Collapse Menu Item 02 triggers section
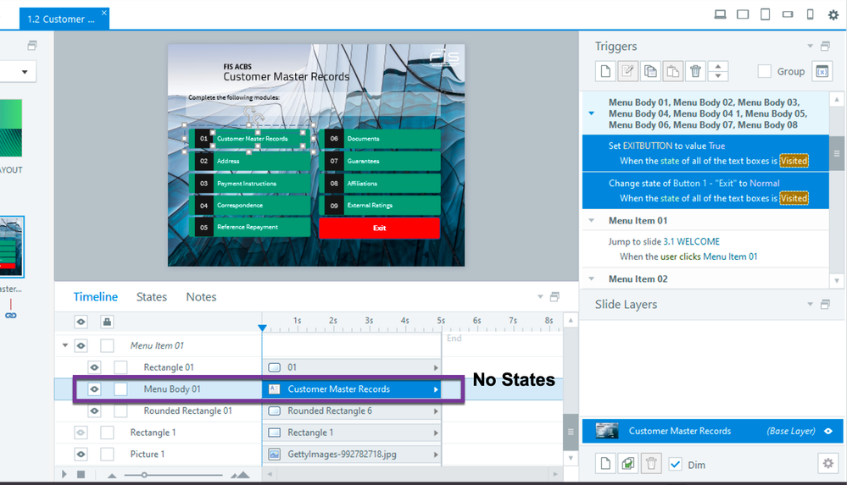847x485 pixels. tap(592, 279)
